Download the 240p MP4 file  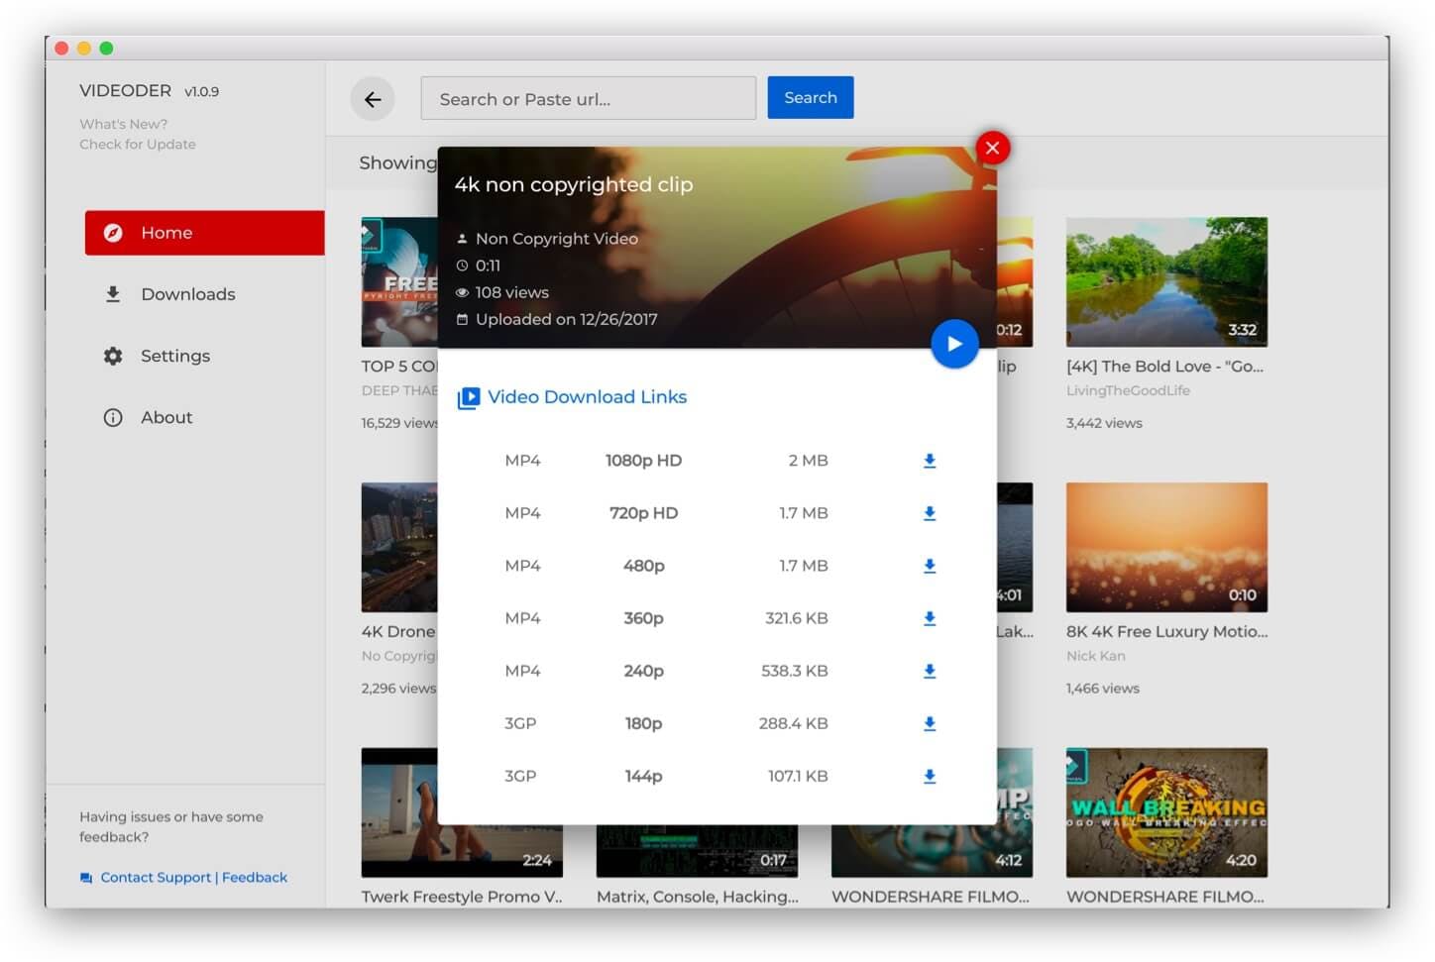(x=930, y=671)
